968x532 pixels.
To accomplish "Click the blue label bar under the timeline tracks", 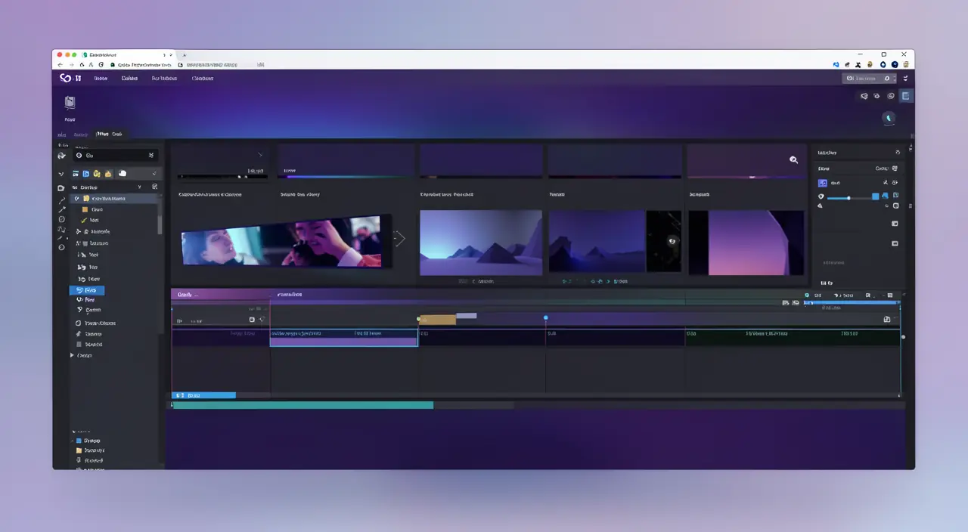I will pos(204,395).
